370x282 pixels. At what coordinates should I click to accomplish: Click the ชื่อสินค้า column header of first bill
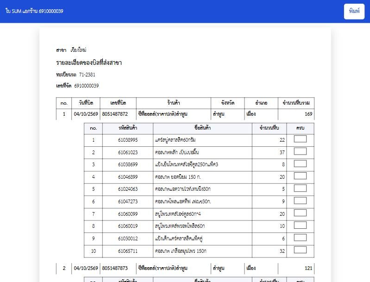tap(202, 128)
